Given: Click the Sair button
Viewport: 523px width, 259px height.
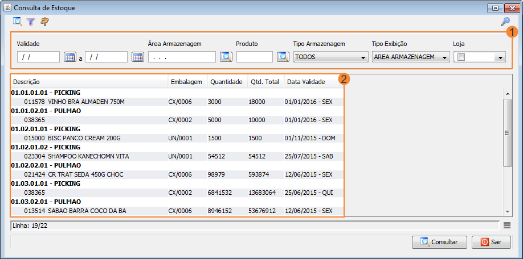Looking at the screenshot, I should [491, 242].
